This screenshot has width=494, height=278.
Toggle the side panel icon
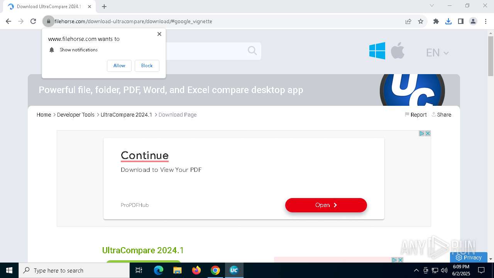click(461, 21)
